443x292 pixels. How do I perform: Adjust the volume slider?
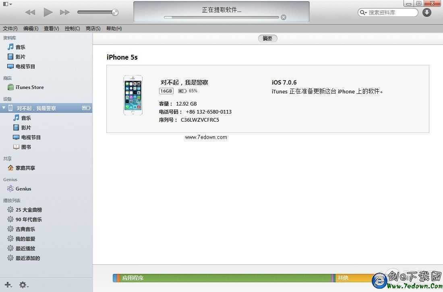pyautogui.click(x=97, y=12)
